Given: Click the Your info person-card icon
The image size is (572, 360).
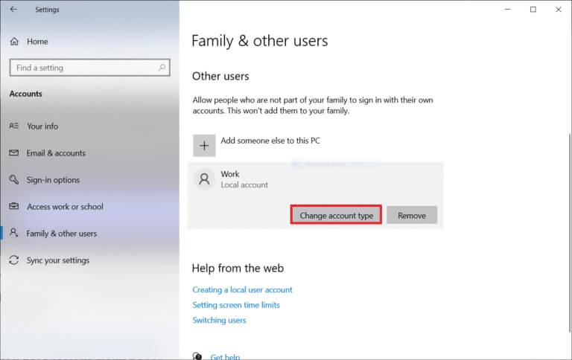Looking at the screenshot, I should tap(14, 126).
